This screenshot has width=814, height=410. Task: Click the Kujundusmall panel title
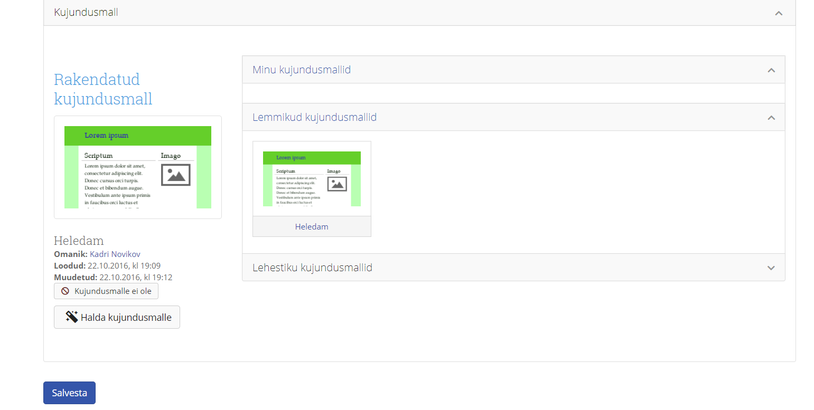[x=86, y=12]
